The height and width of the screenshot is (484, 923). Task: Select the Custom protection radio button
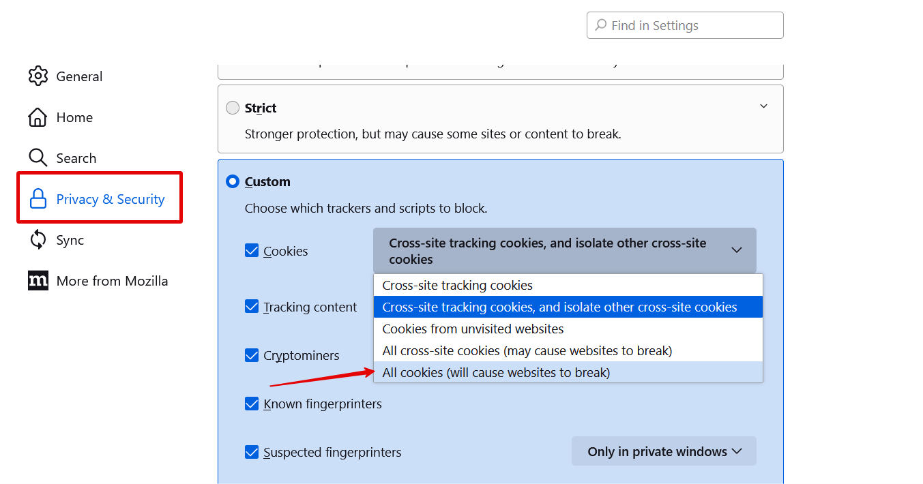pos(233,181)
